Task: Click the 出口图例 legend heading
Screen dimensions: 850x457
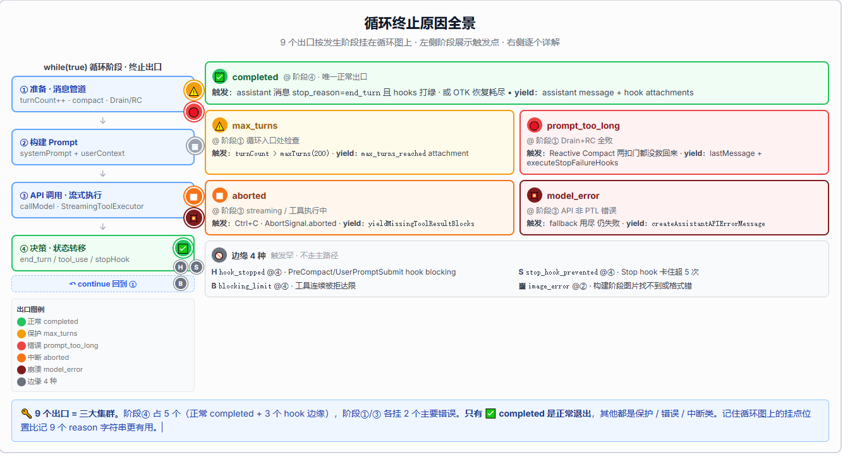Action: pyautogui.click(x=31, y=309)
